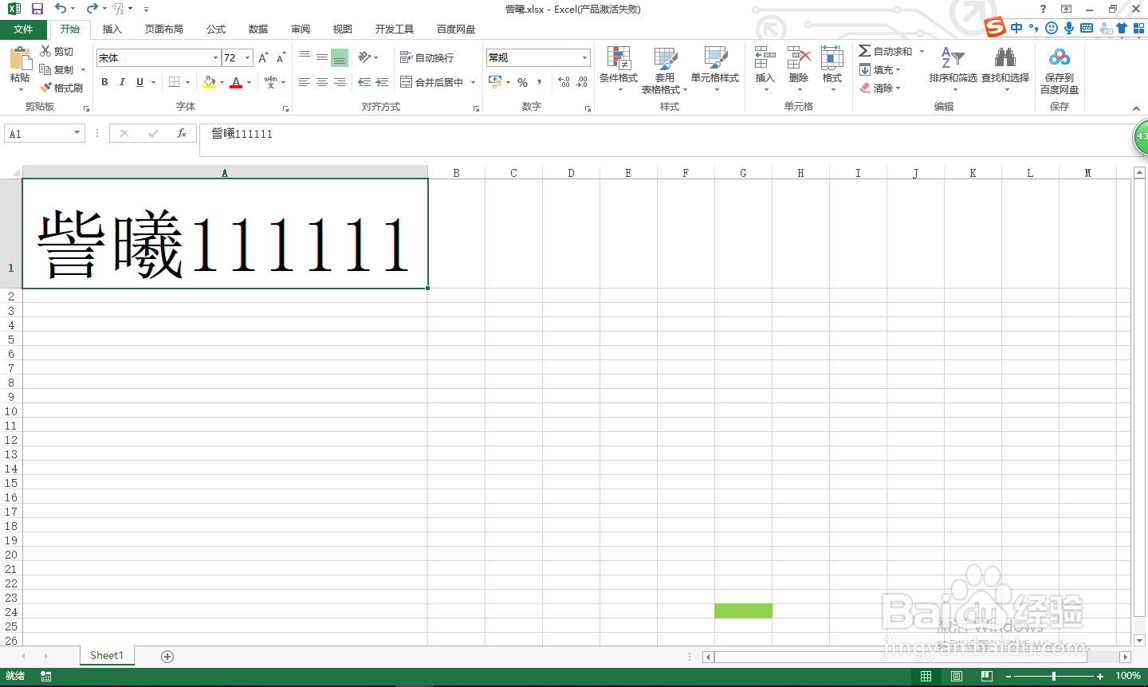This screenshot has width=1148, height=687.
Task: Set vertical middle alignment
Action: pyautogui.click(x=322, y=57)
